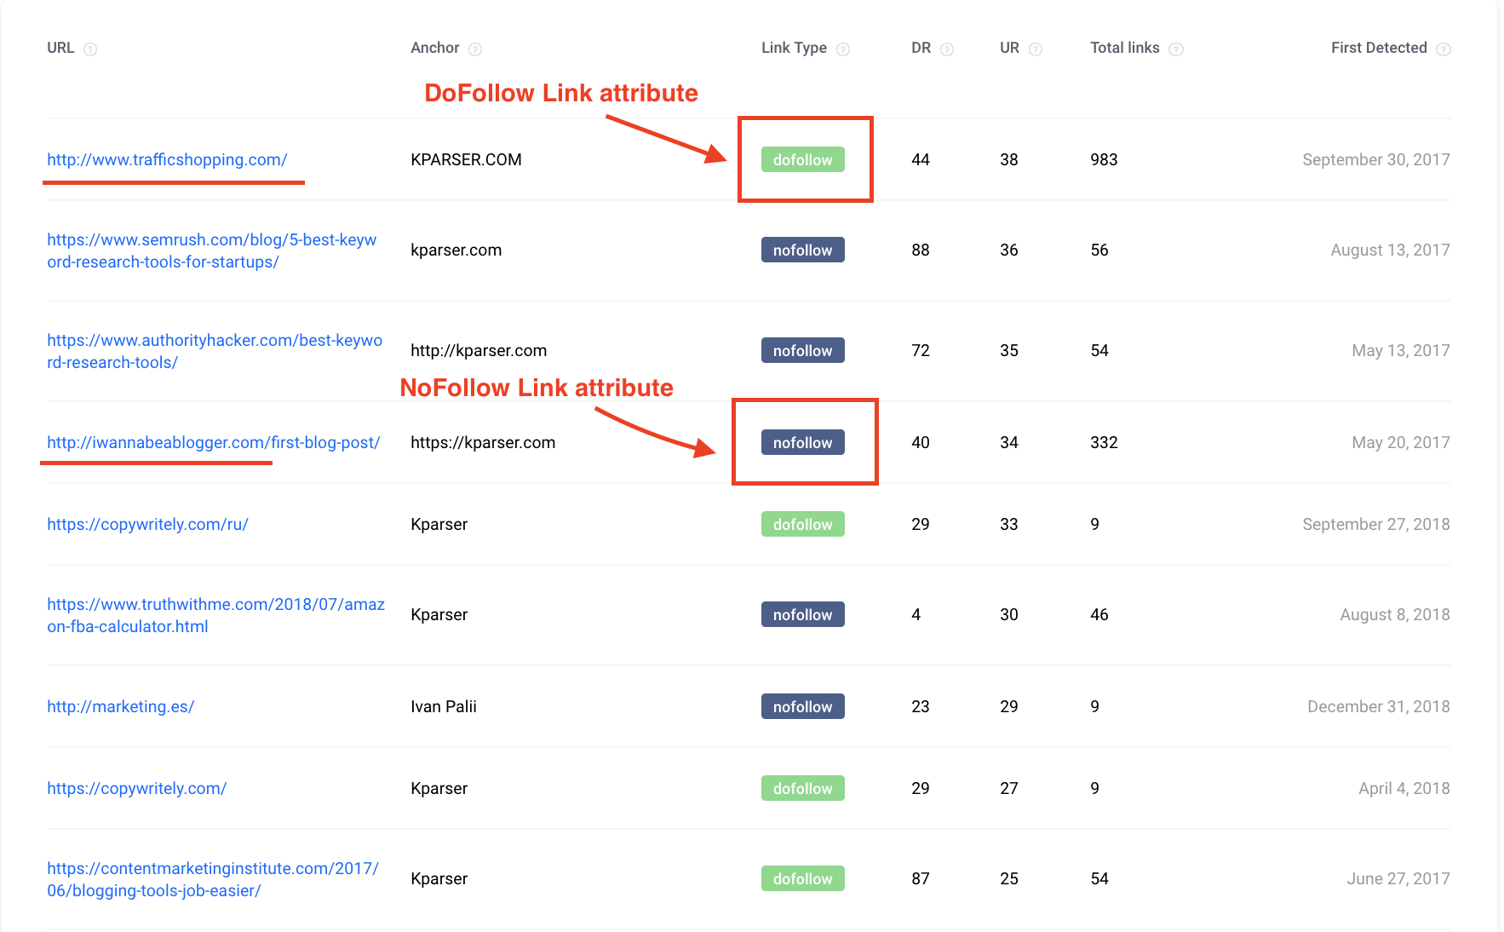Click the date August 13, 2017
The height and width of the screenshot is (932, 1504).
[1390, 250]
